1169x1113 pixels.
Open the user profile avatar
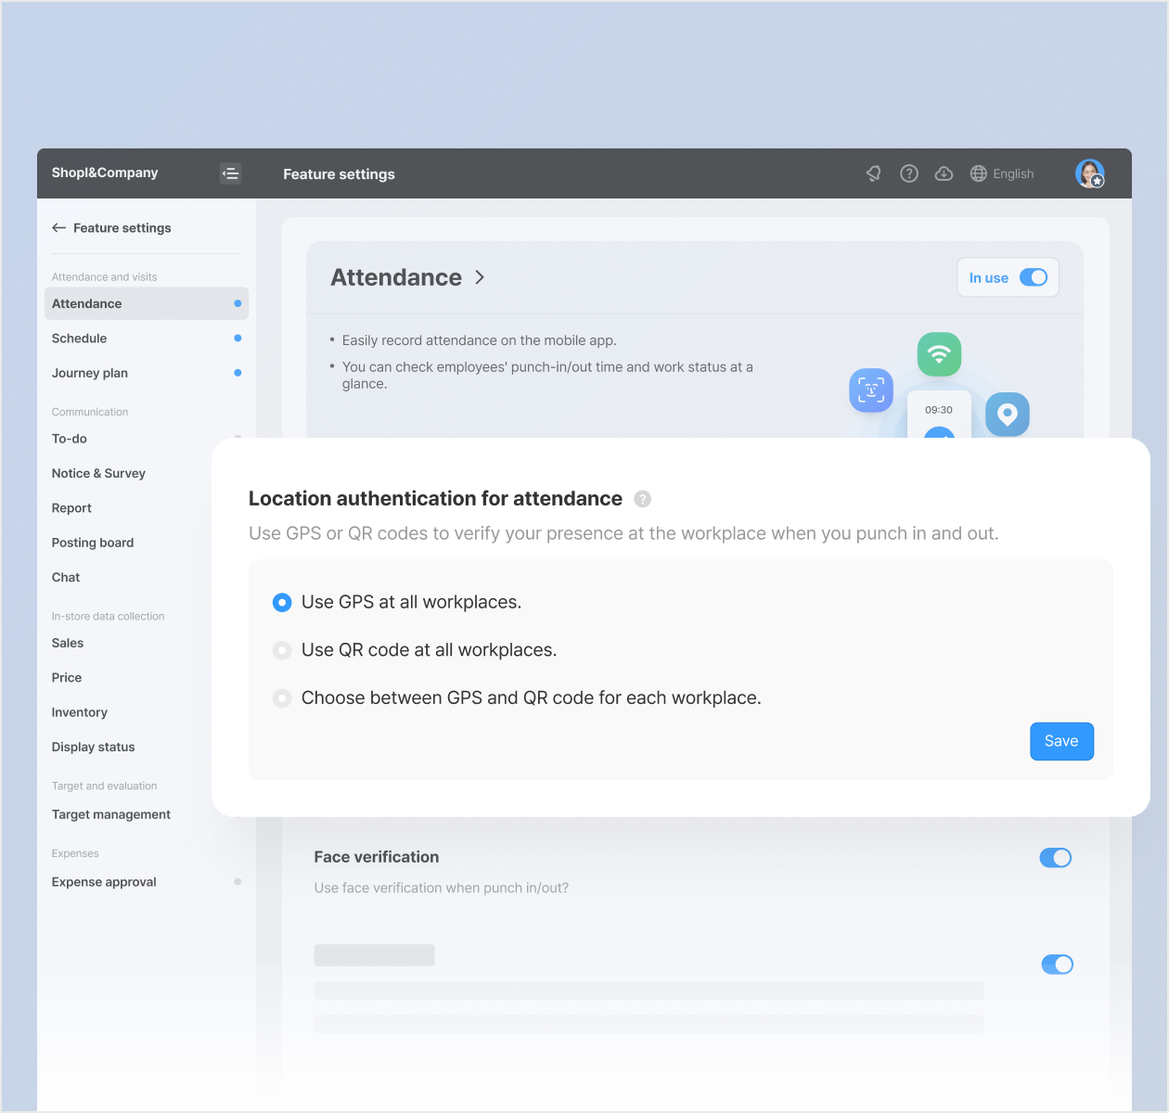click(1089, 173)
